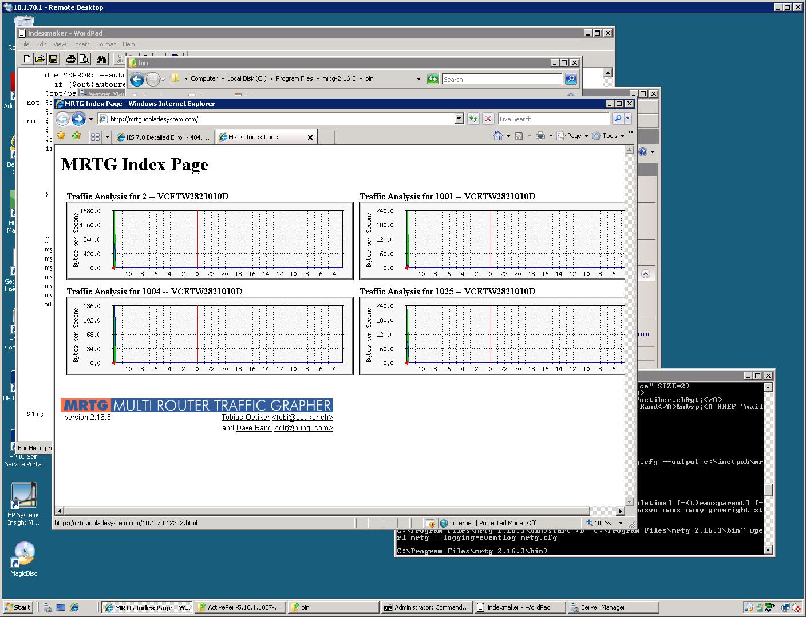Run Live Search with magnifier icon
The width and height of the screenshot is (806, 617).
pos(618,119)
